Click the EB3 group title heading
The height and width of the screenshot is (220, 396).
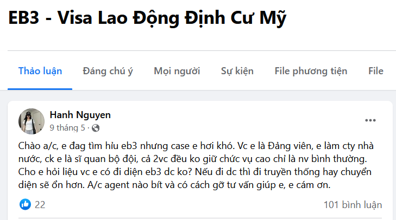[x=148, y=19]
